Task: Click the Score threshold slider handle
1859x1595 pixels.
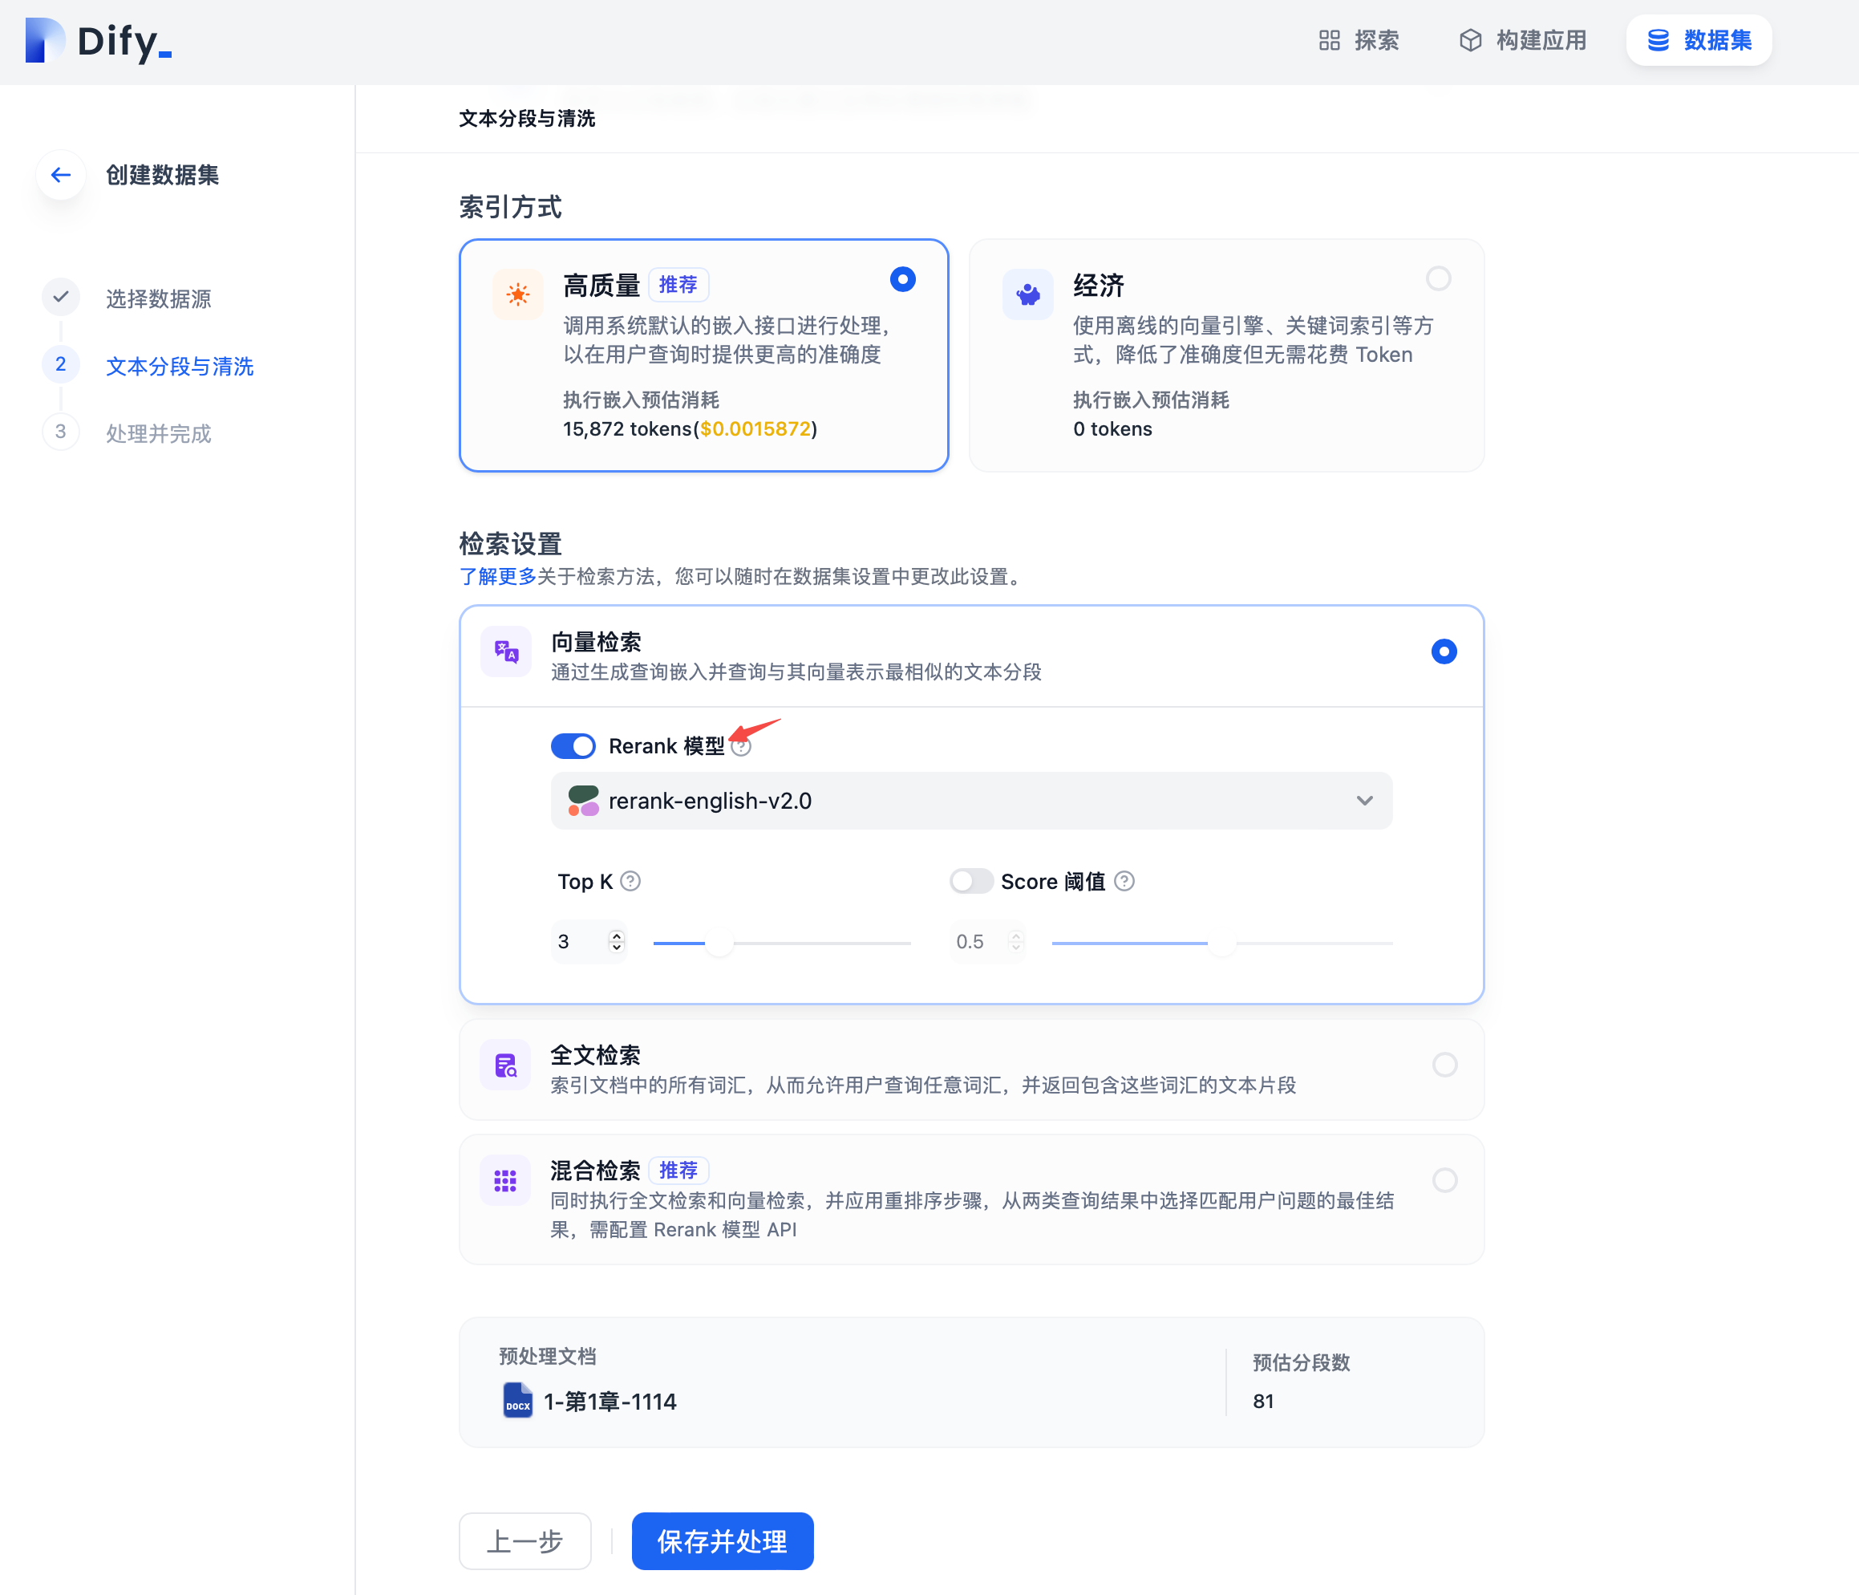Action: [1222, 944]
